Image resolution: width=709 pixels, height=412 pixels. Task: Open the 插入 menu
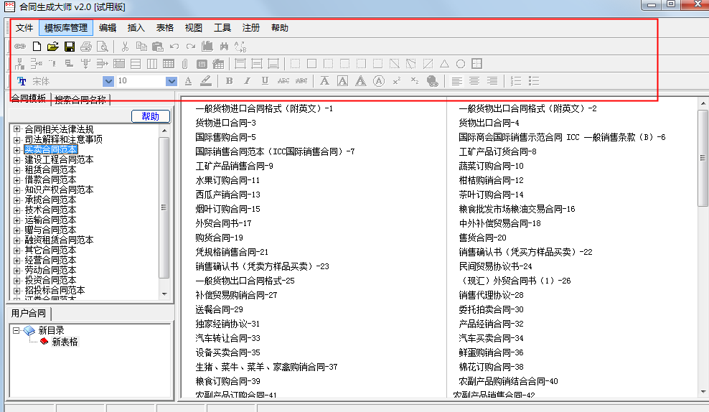pyautogui.click(x=136, y=28)
